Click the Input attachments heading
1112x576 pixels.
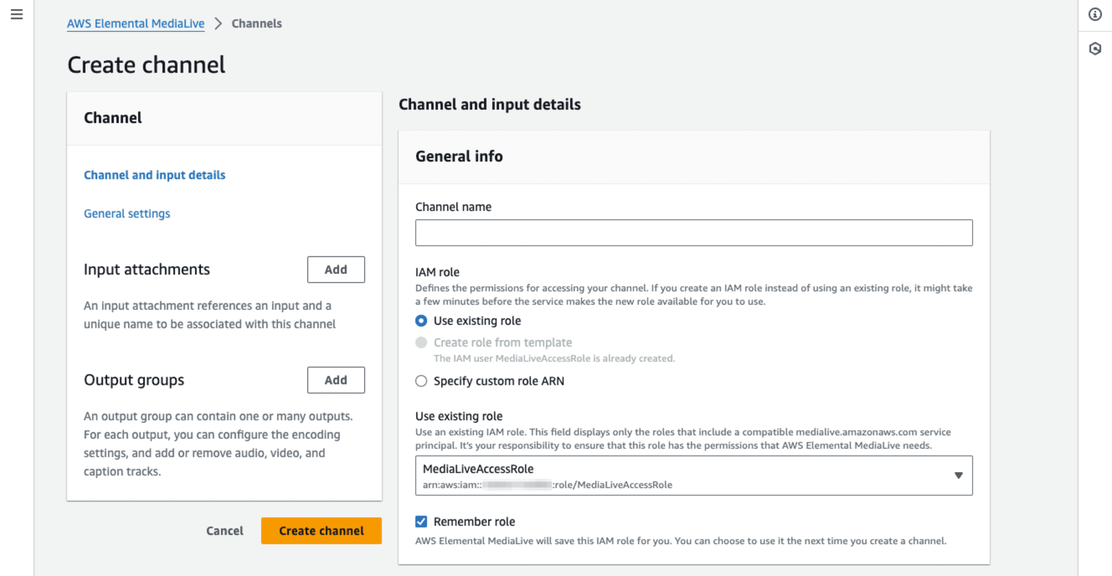pos(147,270)
